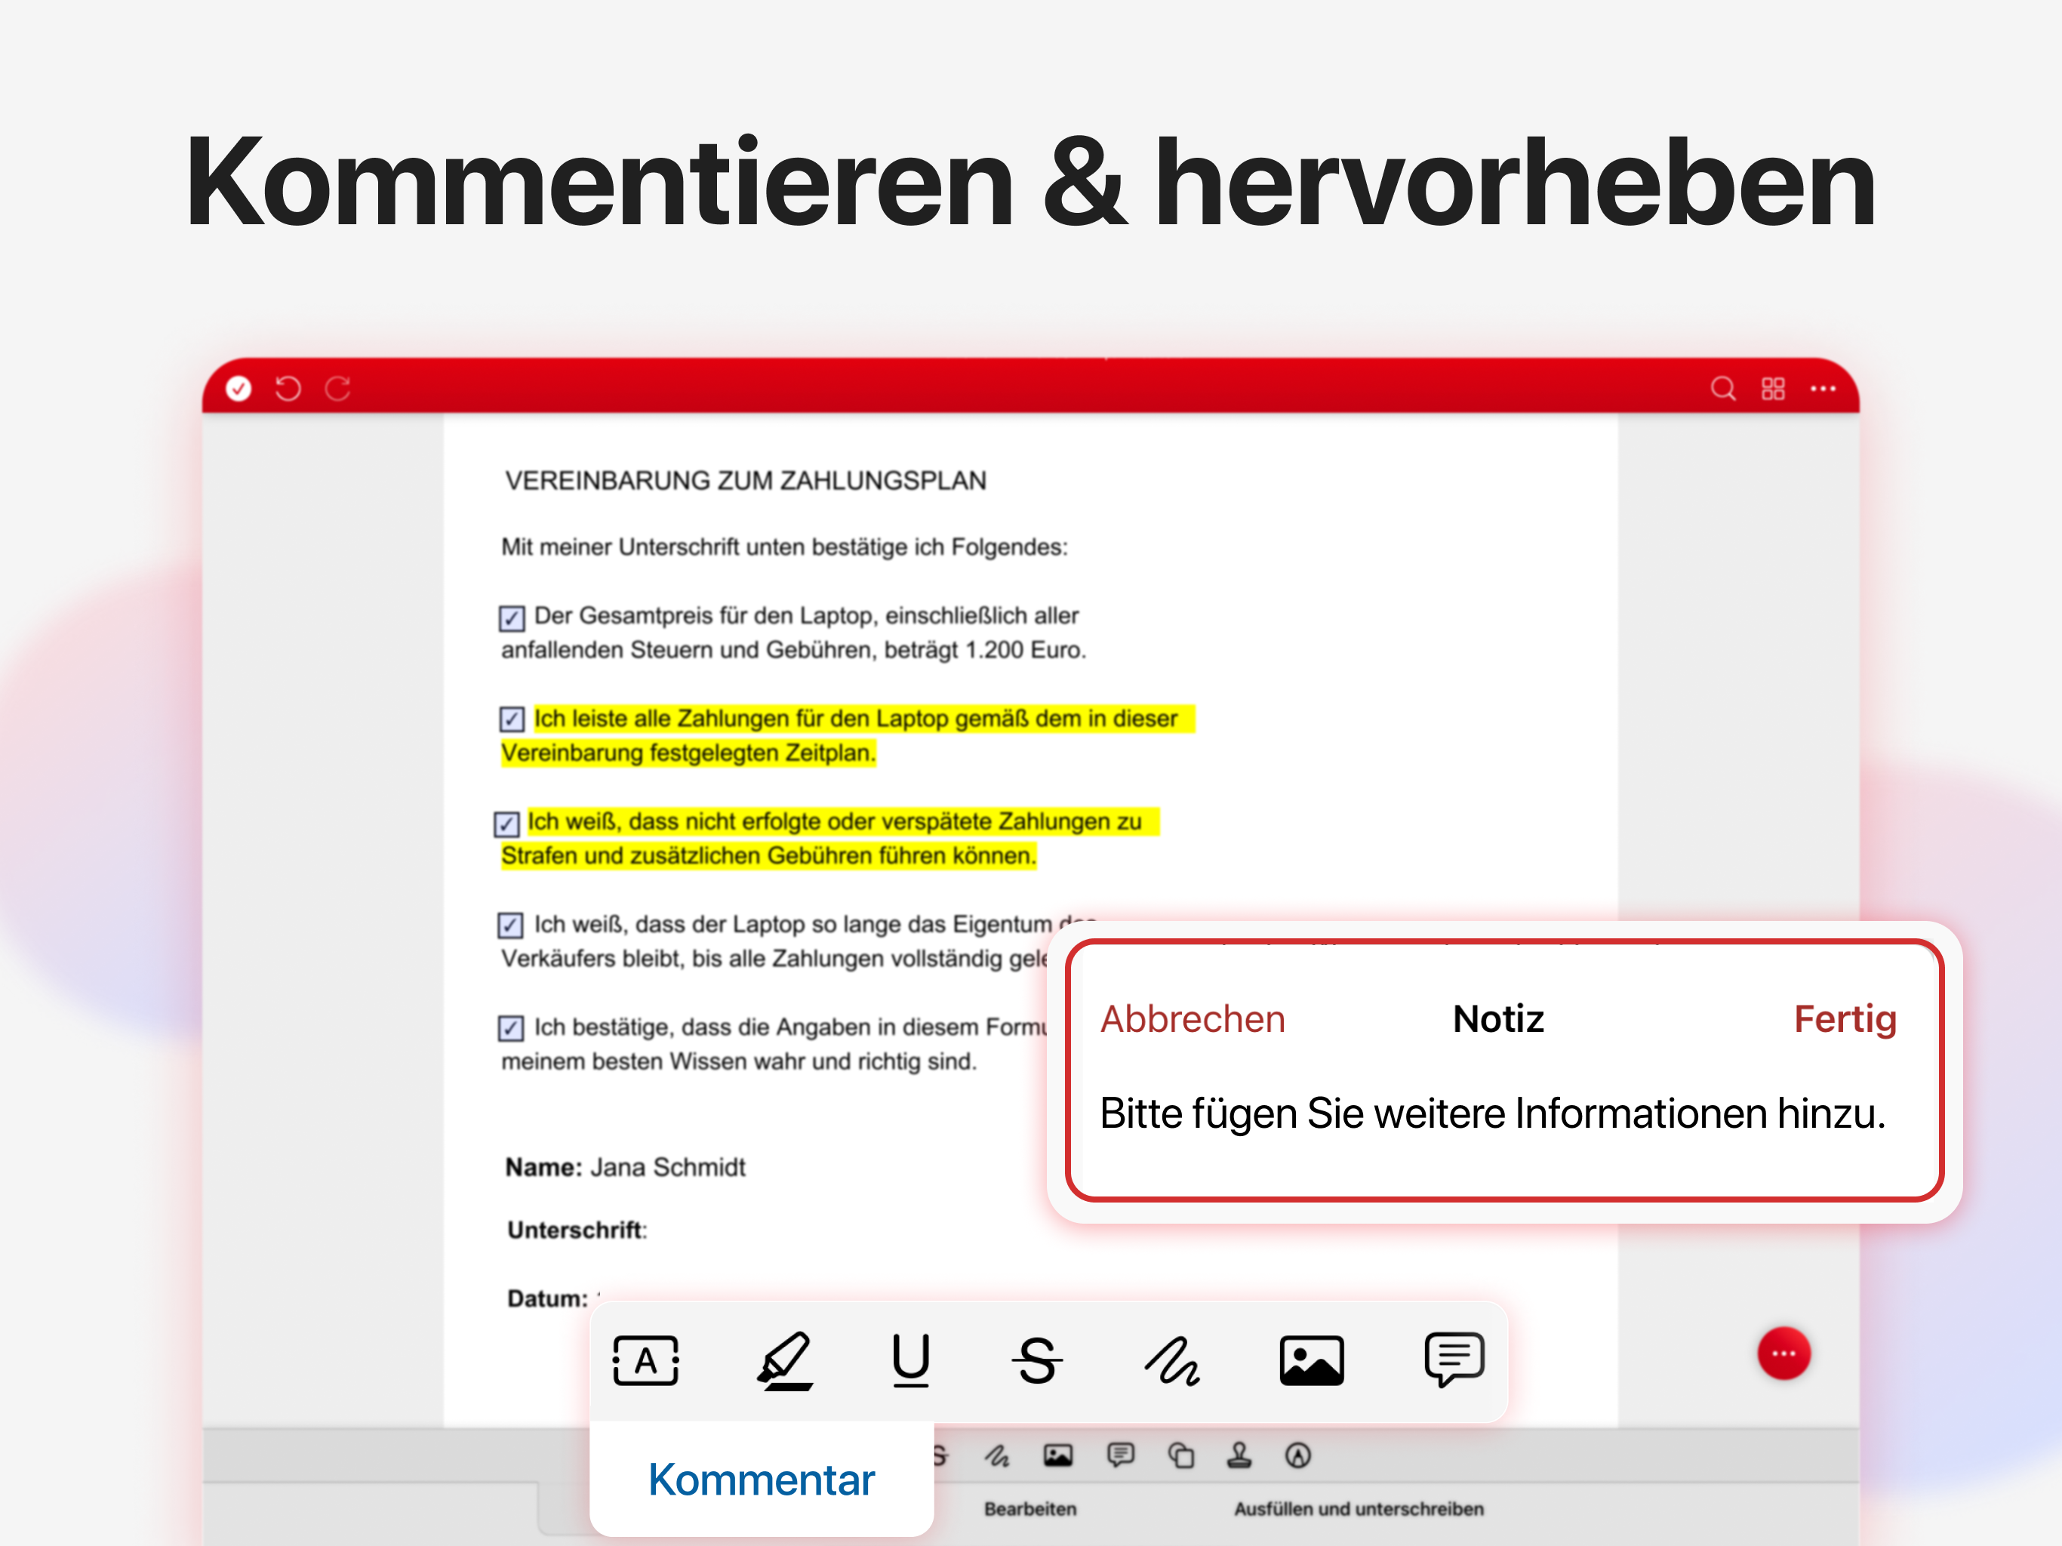Select the insert image tool in enlarged toolbar
Viewport: 2062px width, 1546px height.
point(1312,1360)
